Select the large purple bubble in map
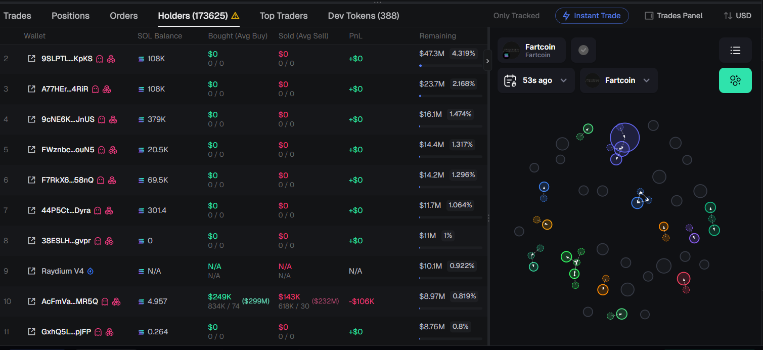Screen dimensions: 763x350 pos(625,137)
